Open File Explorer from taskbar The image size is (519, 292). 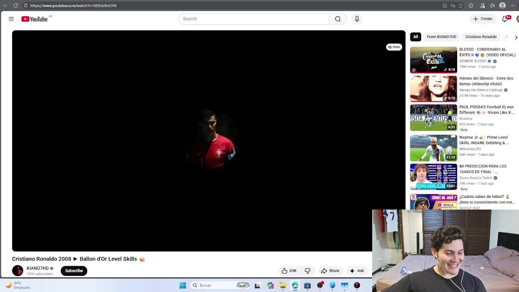click(283, 286)
